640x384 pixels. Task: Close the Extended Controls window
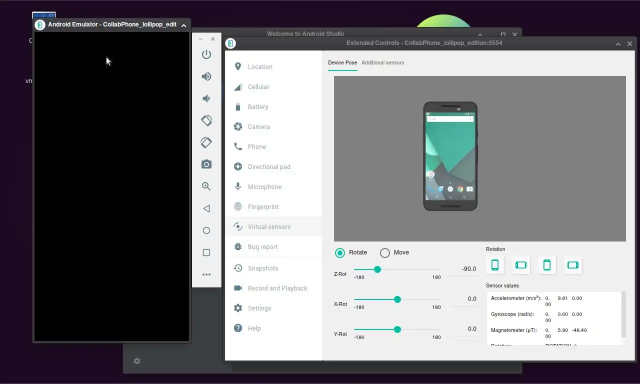pyautogui.click(x=629, y=44)
